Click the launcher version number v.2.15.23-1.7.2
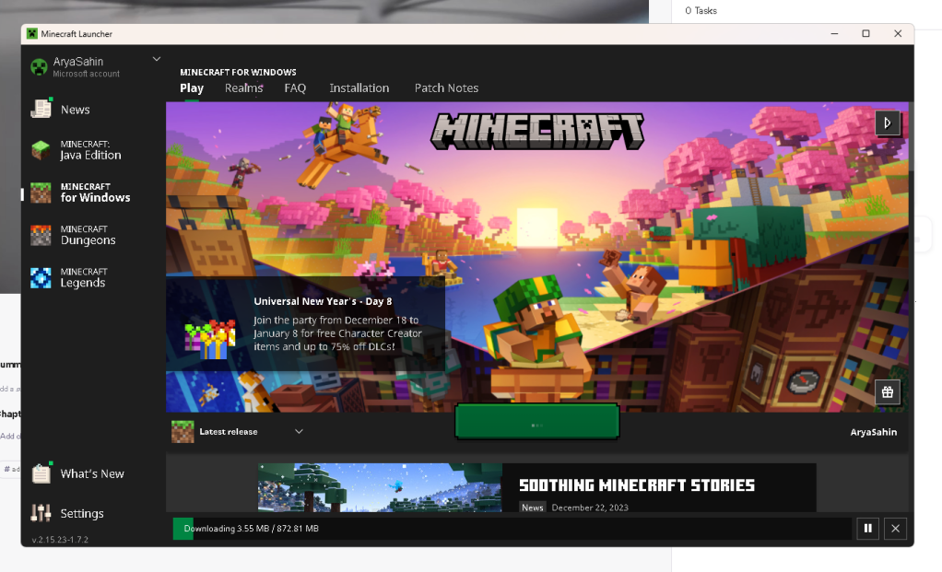The width and height of the screenshot is (942, 572). point(60,540)
